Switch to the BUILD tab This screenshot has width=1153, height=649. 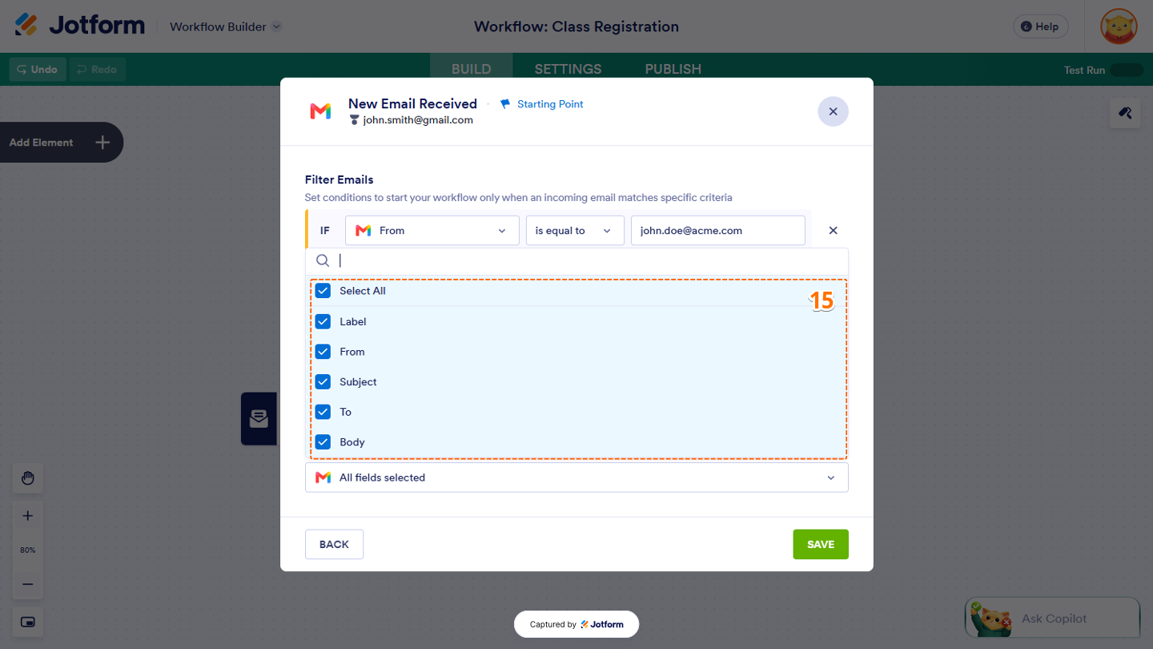pos(472,69)
